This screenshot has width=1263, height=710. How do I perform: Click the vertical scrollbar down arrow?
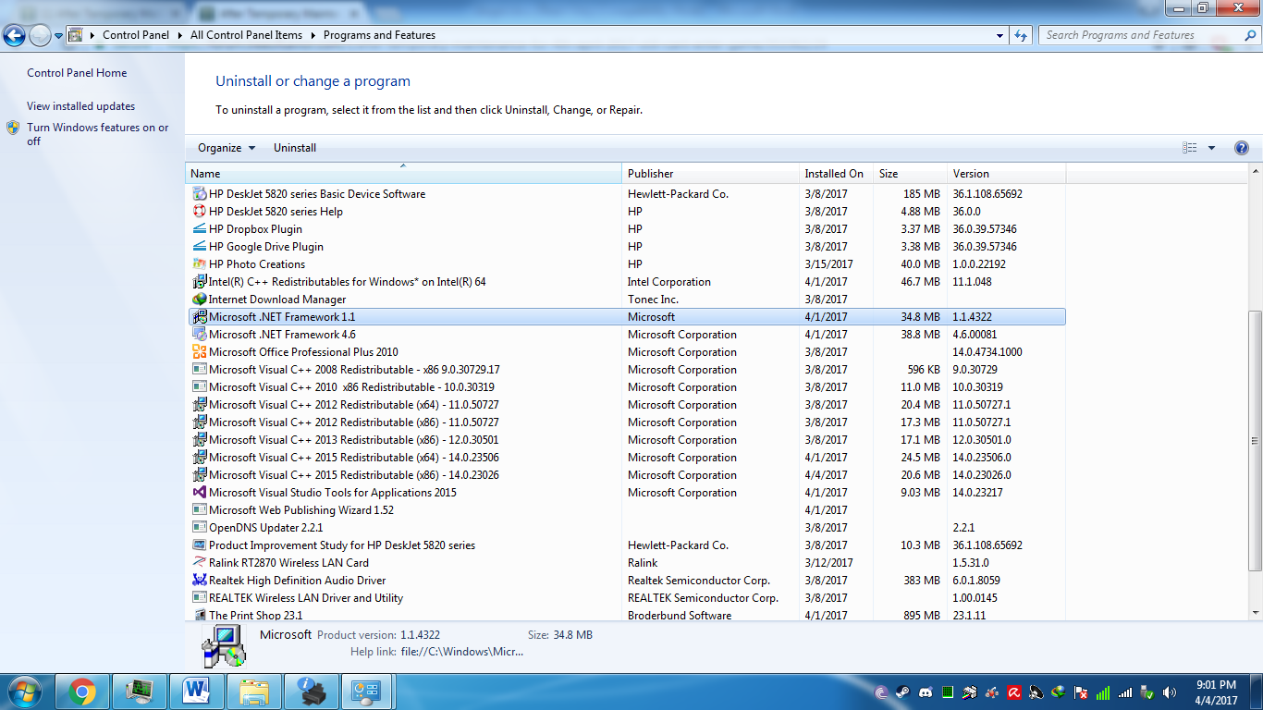pyautogui.click(x=1255, y=612)
